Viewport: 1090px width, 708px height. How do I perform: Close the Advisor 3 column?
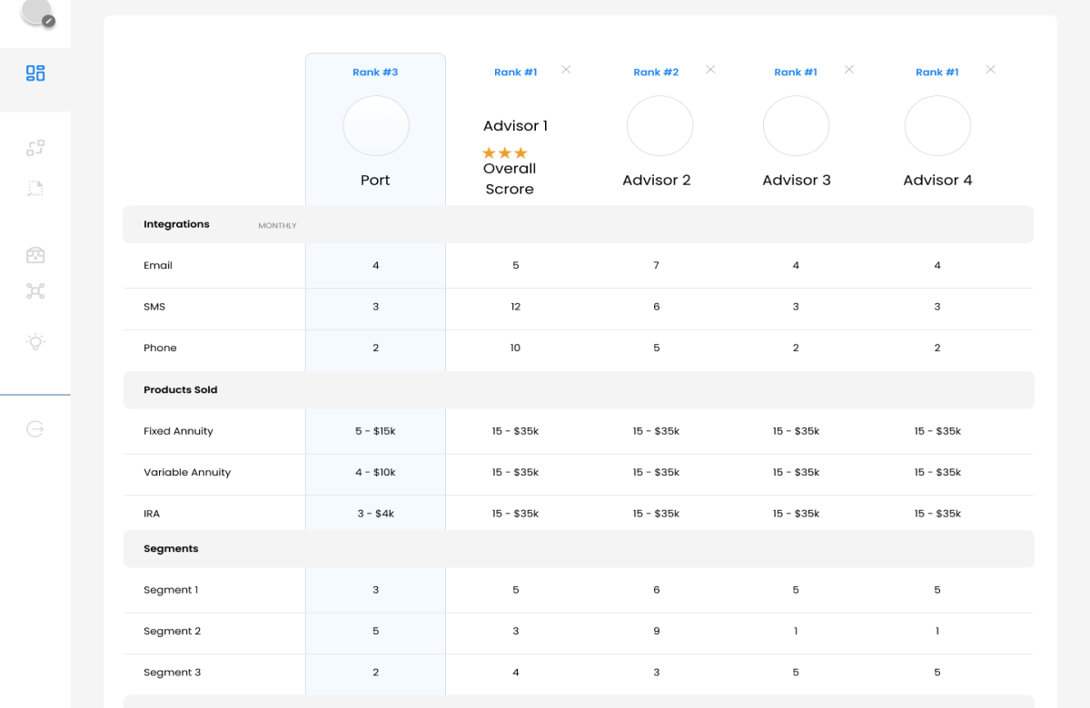click(849, 70)
